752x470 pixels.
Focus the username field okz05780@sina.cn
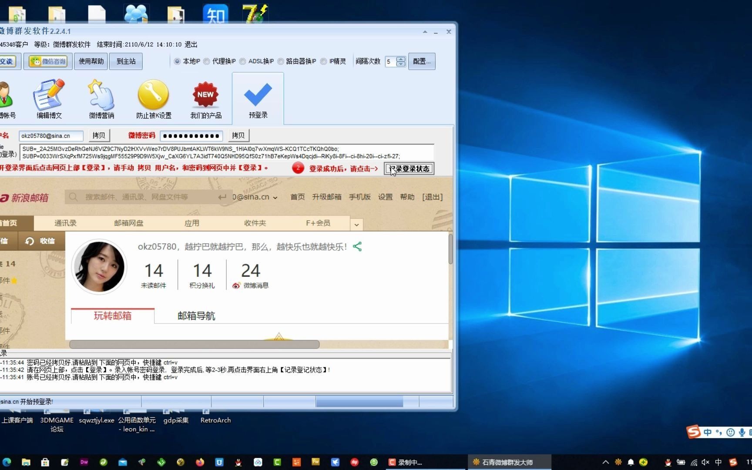(x=51, y=136)
